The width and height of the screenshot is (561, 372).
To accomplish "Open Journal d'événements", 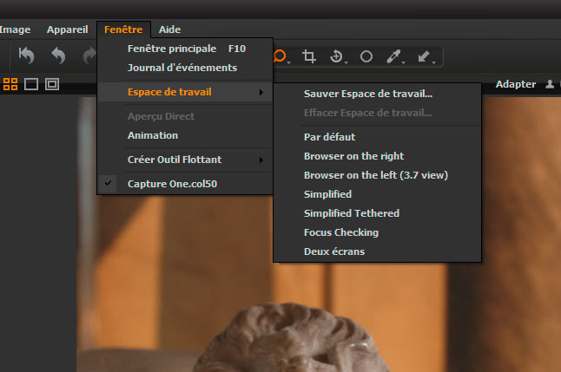I will [x=185, y=68].
